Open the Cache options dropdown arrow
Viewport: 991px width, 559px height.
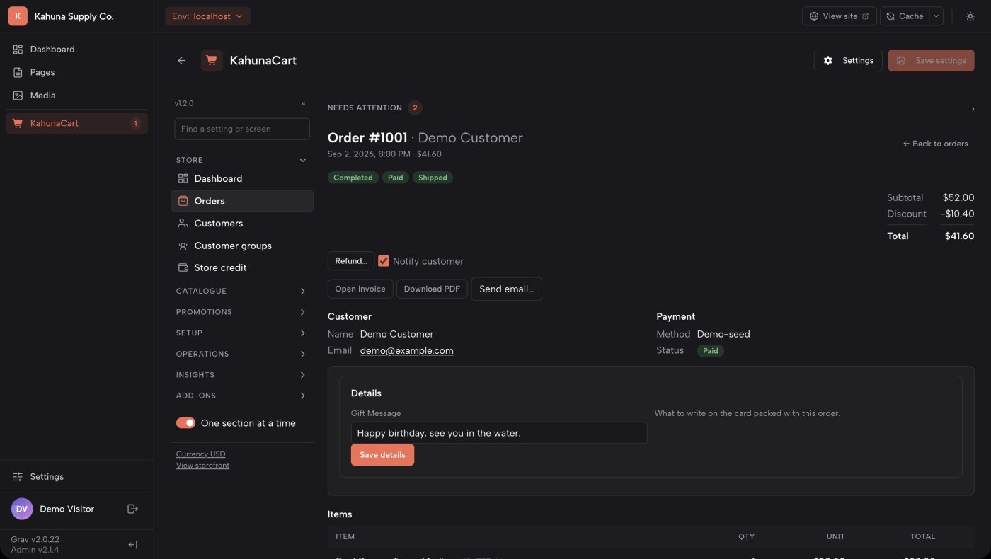936,16
